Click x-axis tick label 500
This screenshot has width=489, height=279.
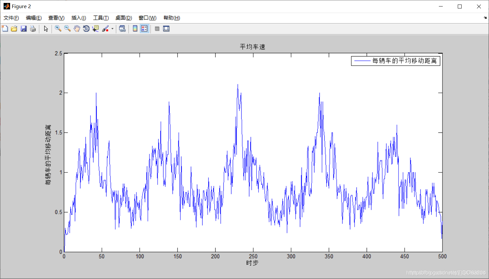(x=442, y=256)
